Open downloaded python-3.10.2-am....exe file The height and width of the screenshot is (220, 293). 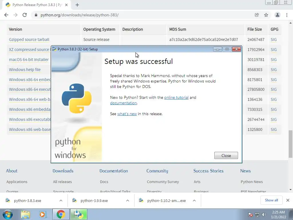tap(166, 201)
